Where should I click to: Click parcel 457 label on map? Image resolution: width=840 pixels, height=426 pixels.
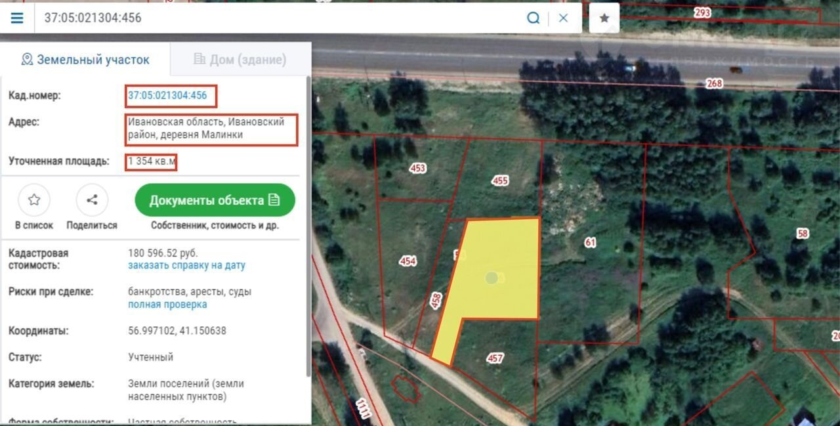tap(495, 358)
